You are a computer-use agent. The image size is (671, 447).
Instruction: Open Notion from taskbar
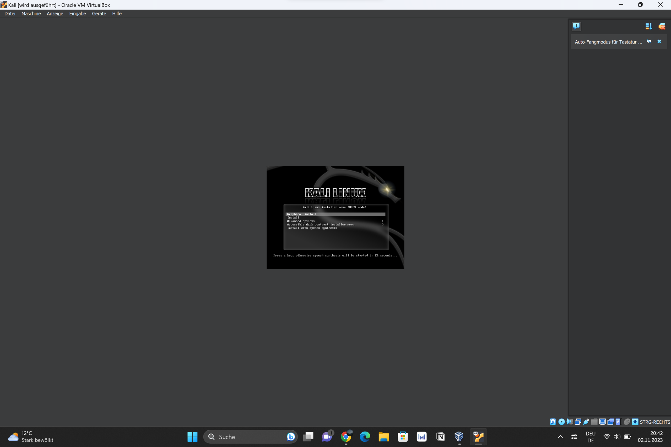pyautogui.click(x=441, y=437)
